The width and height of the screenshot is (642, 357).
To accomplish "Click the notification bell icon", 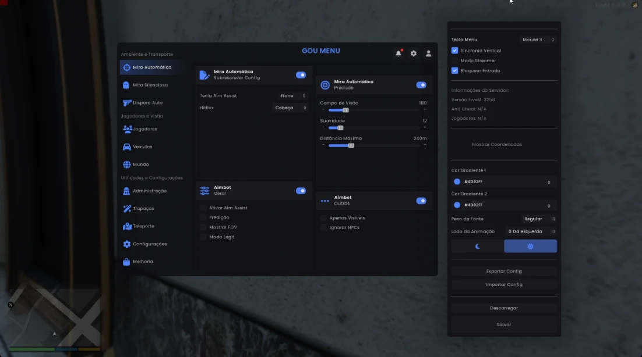I will [x=398, y=53].
